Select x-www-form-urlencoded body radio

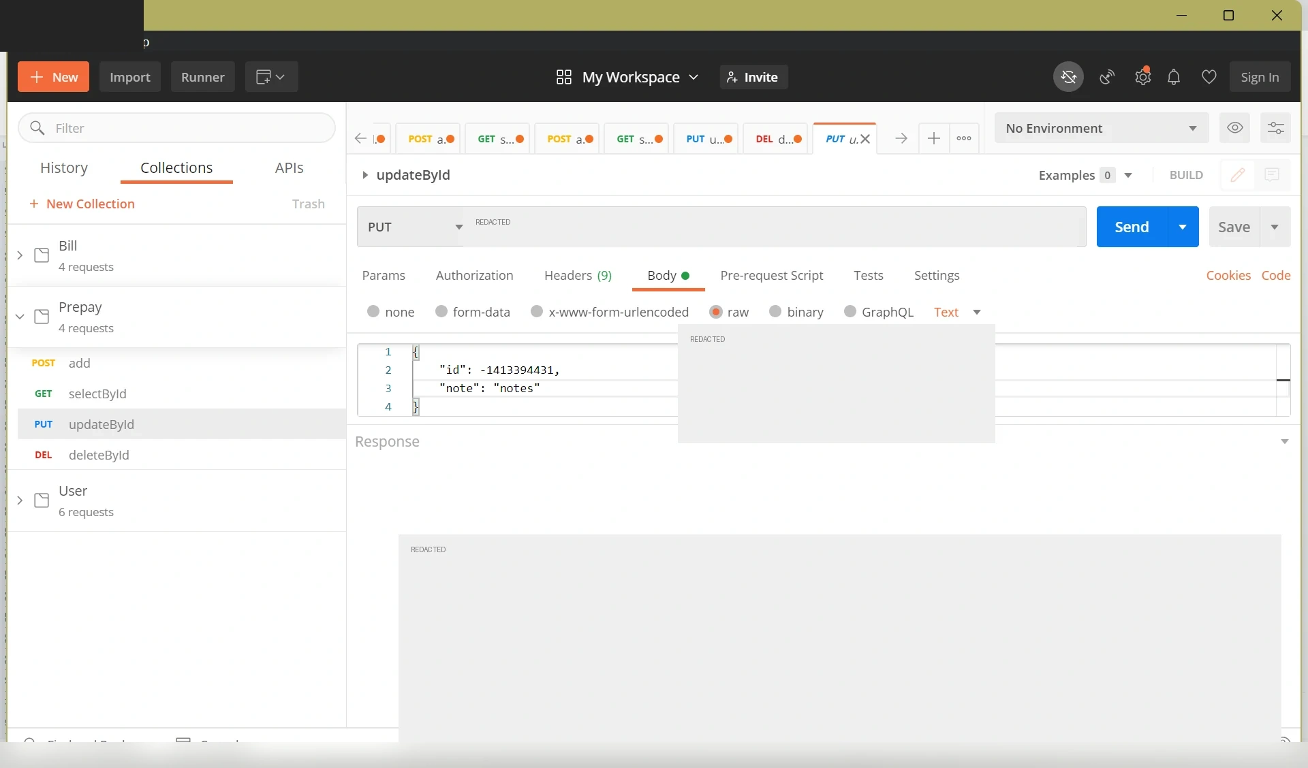(537, 311)
